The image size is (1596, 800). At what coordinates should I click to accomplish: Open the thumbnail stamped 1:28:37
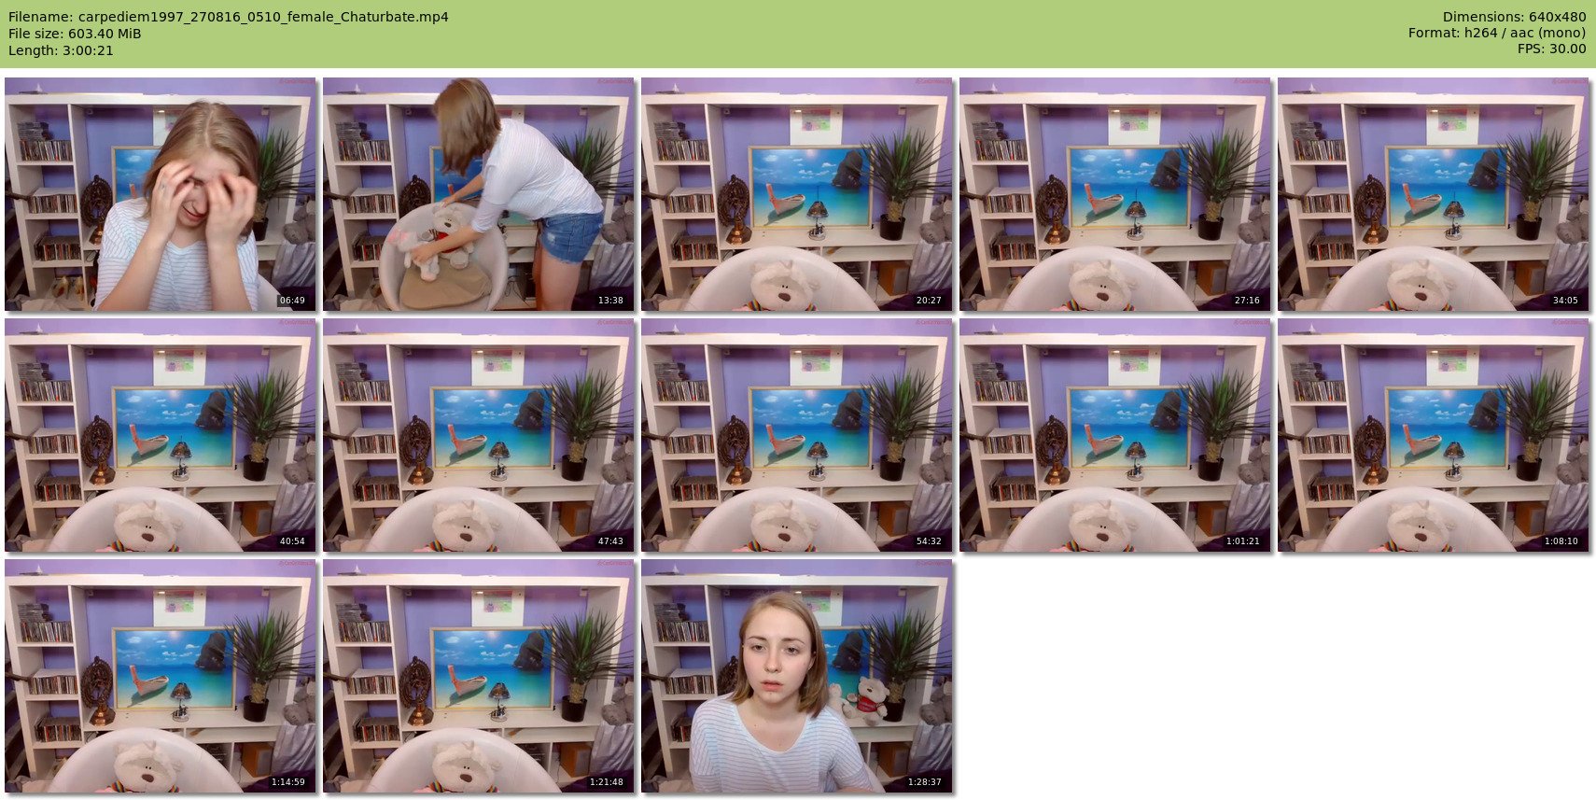[x=797, y=676]
